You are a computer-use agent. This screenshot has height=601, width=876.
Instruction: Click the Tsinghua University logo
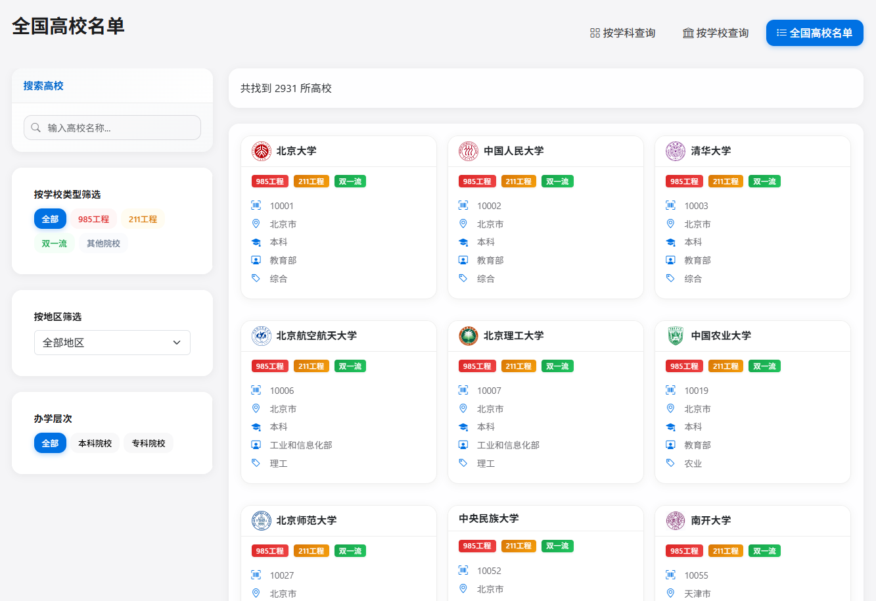click(x=676, y=151)
